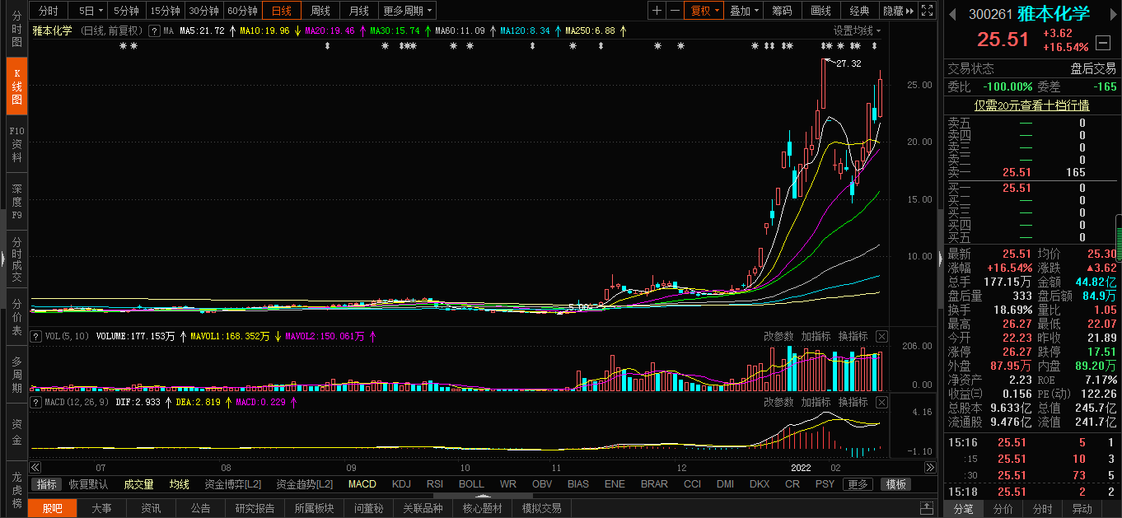This screenshot has height=518, width=1122.
Task: Click 改参数 in the MACD panel
Action: (778, 402)
